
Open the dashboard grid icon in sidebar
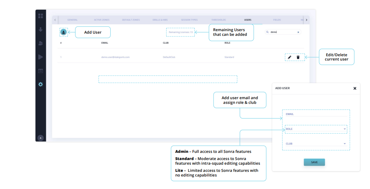40,16
